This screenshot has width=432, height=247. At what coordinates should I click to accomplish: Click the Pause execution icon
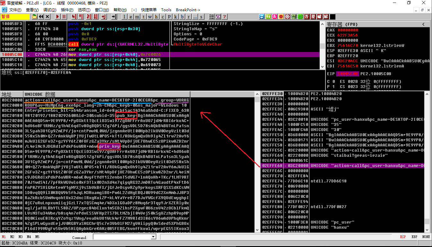tap(64, 16)
